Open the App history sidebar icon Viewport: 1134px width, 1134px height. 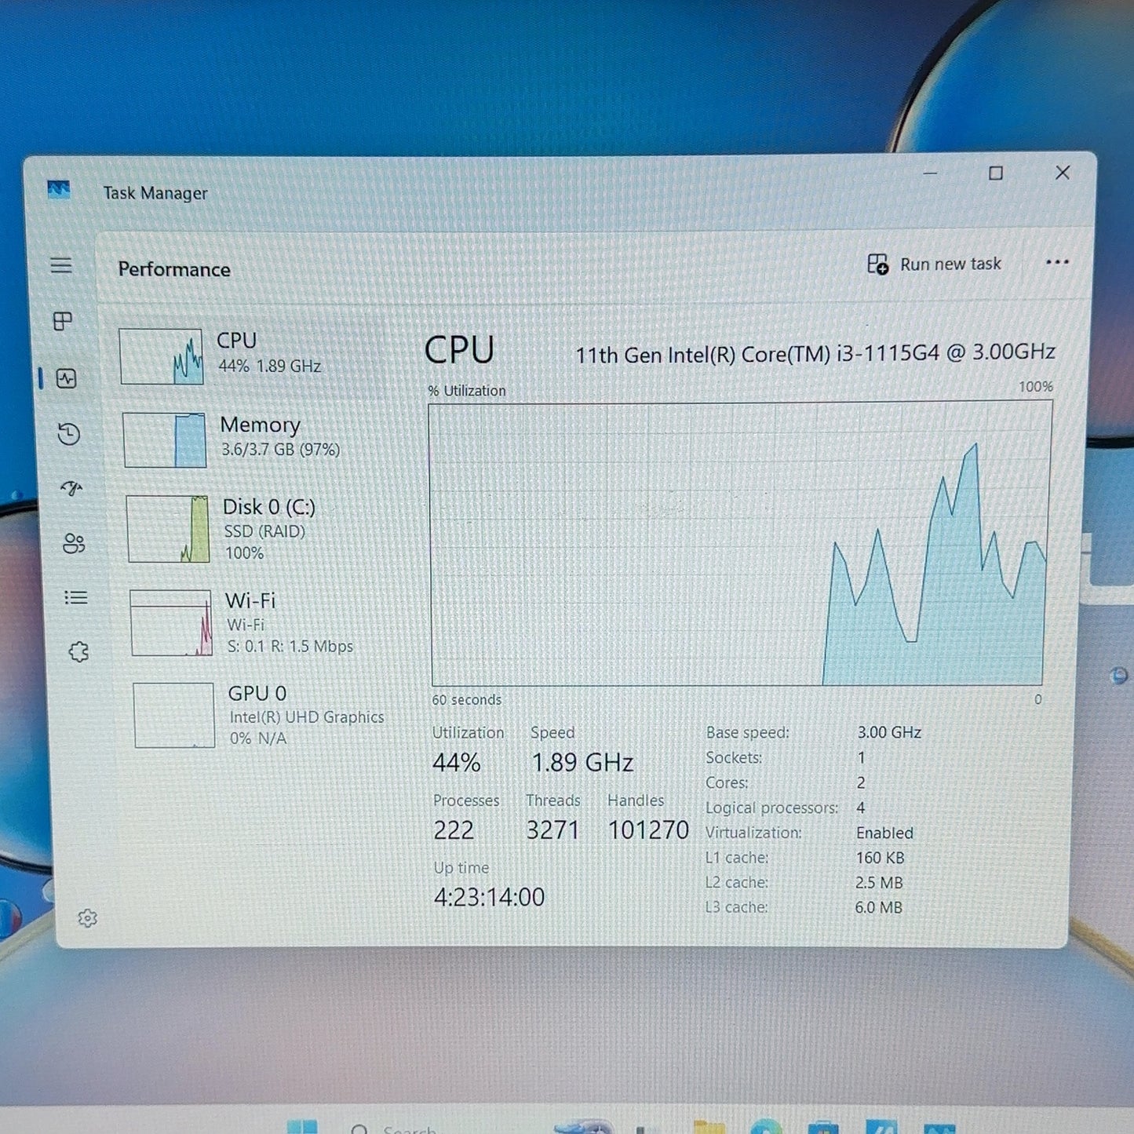click(69, 434)
